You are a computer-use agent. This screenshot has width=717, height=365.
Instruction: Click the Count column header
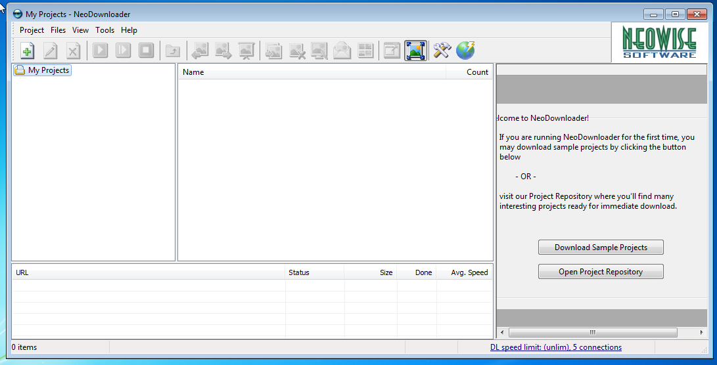coord(469,72)
